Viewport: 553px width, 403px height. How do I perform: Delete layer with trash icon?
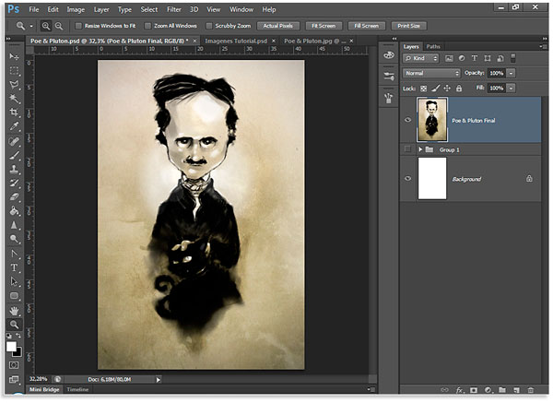pyautogui.click(x=531, y=390)
